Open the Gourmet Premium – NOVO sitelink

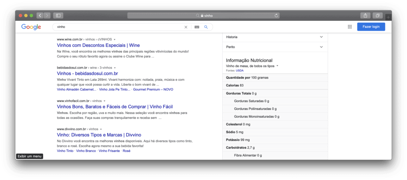click(153, 89)
